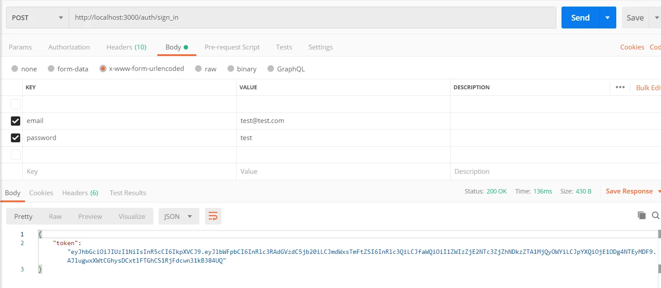Select the raw body radio option
Viewport: 661px width, 288px height.
click(198, 69)
